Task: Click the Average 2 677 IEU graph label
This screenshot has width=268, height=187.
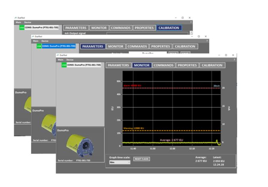Action: pyautogui.click(x=171, y=140)
